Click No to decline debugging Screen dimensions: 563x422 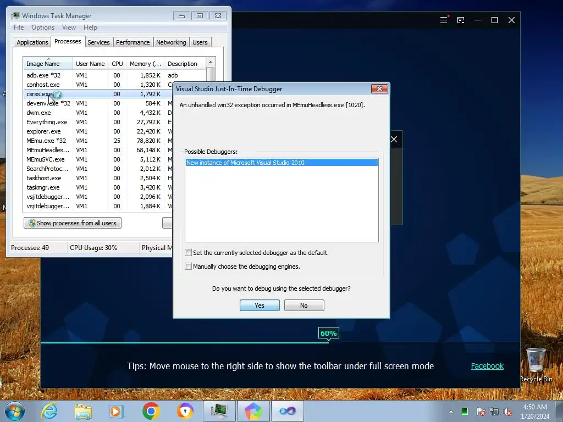(x=304, y=306)
